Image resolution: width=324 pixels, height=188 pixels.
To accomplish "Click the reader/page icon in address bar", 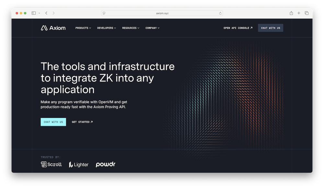I will point(104,13).
